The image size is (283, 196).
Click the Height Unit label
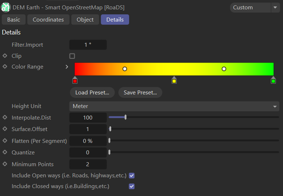27,106
